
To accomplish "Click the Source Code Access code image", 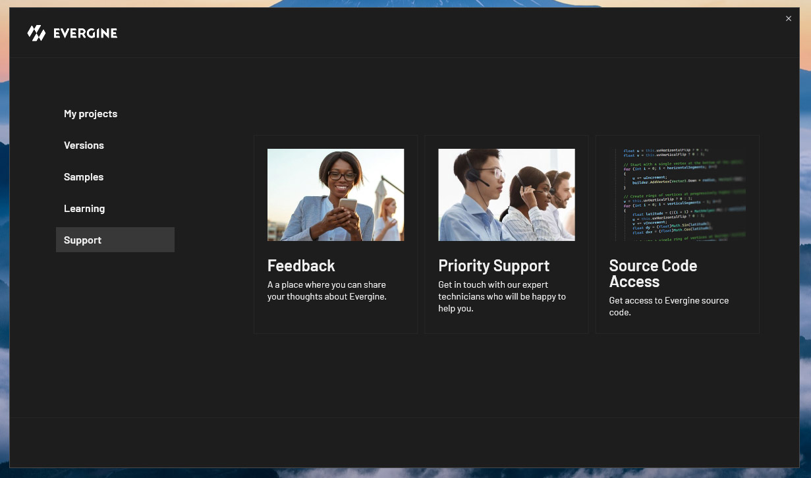I will point(677,194).
